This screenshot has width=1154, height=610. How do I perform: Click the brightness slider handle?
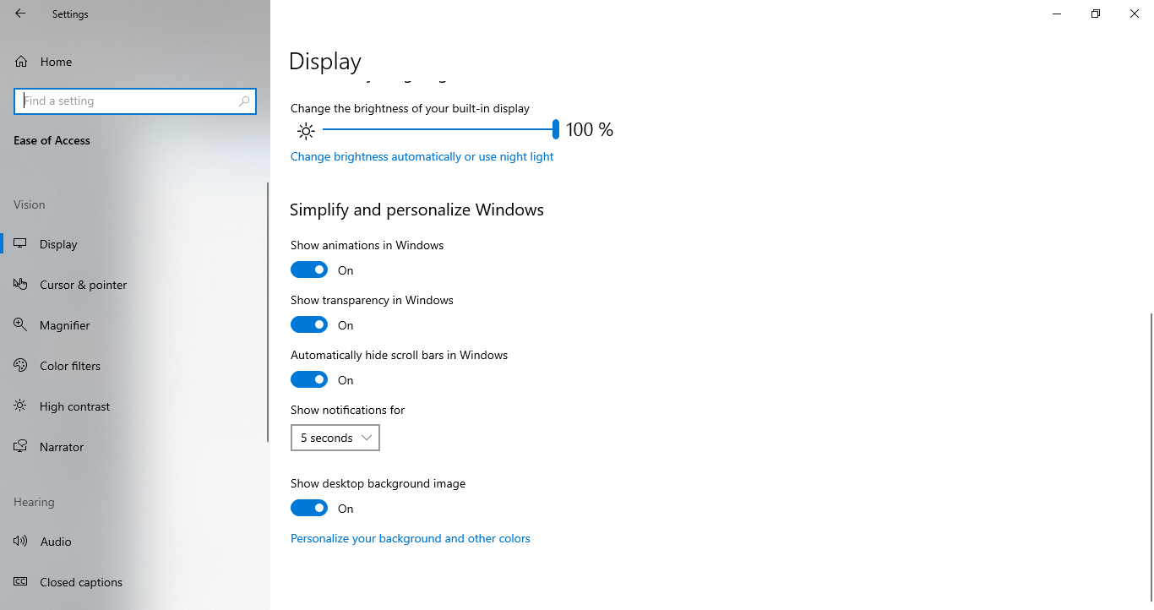555,129
